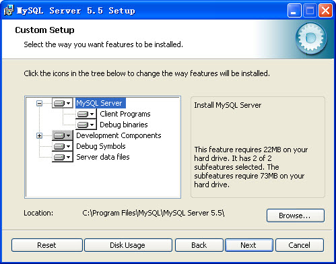Open Server data files drive icon dropdown

click(x=63, y=157)
